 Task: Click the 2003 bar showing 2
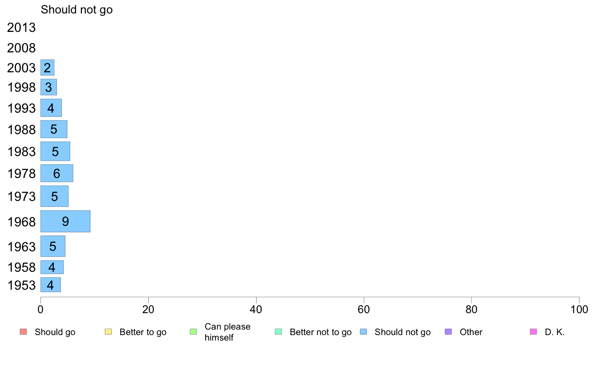click(x=47, y=68)
